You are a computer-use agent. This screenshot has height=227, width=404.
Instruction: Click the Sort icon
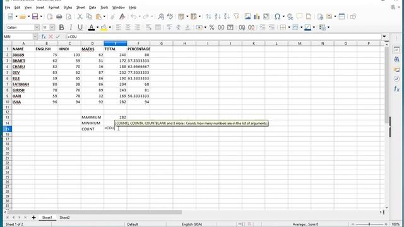coord(208,17)
